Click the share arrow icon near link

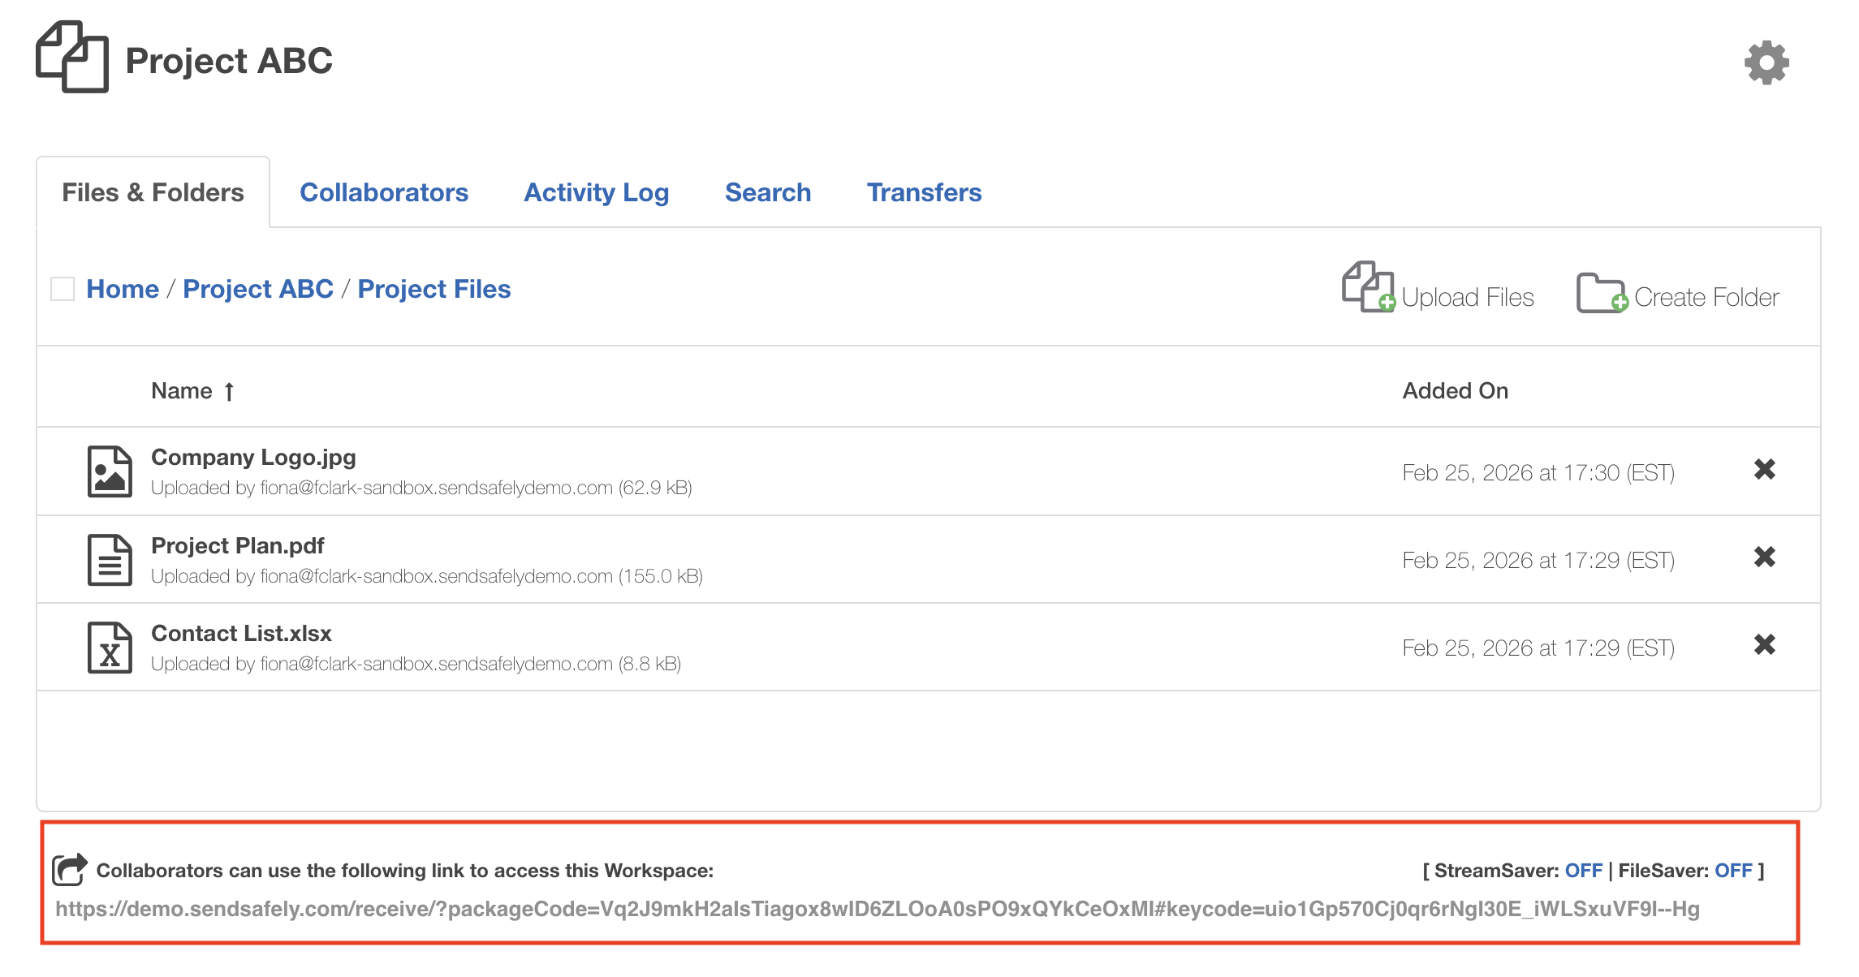click(x=70, y=869)
